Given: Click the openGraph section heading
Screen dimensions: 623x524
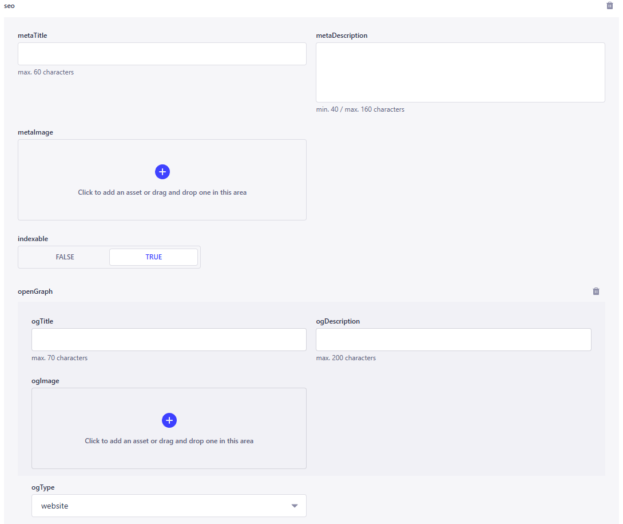Looking at the screenshot, I should [x=35, y=291].
